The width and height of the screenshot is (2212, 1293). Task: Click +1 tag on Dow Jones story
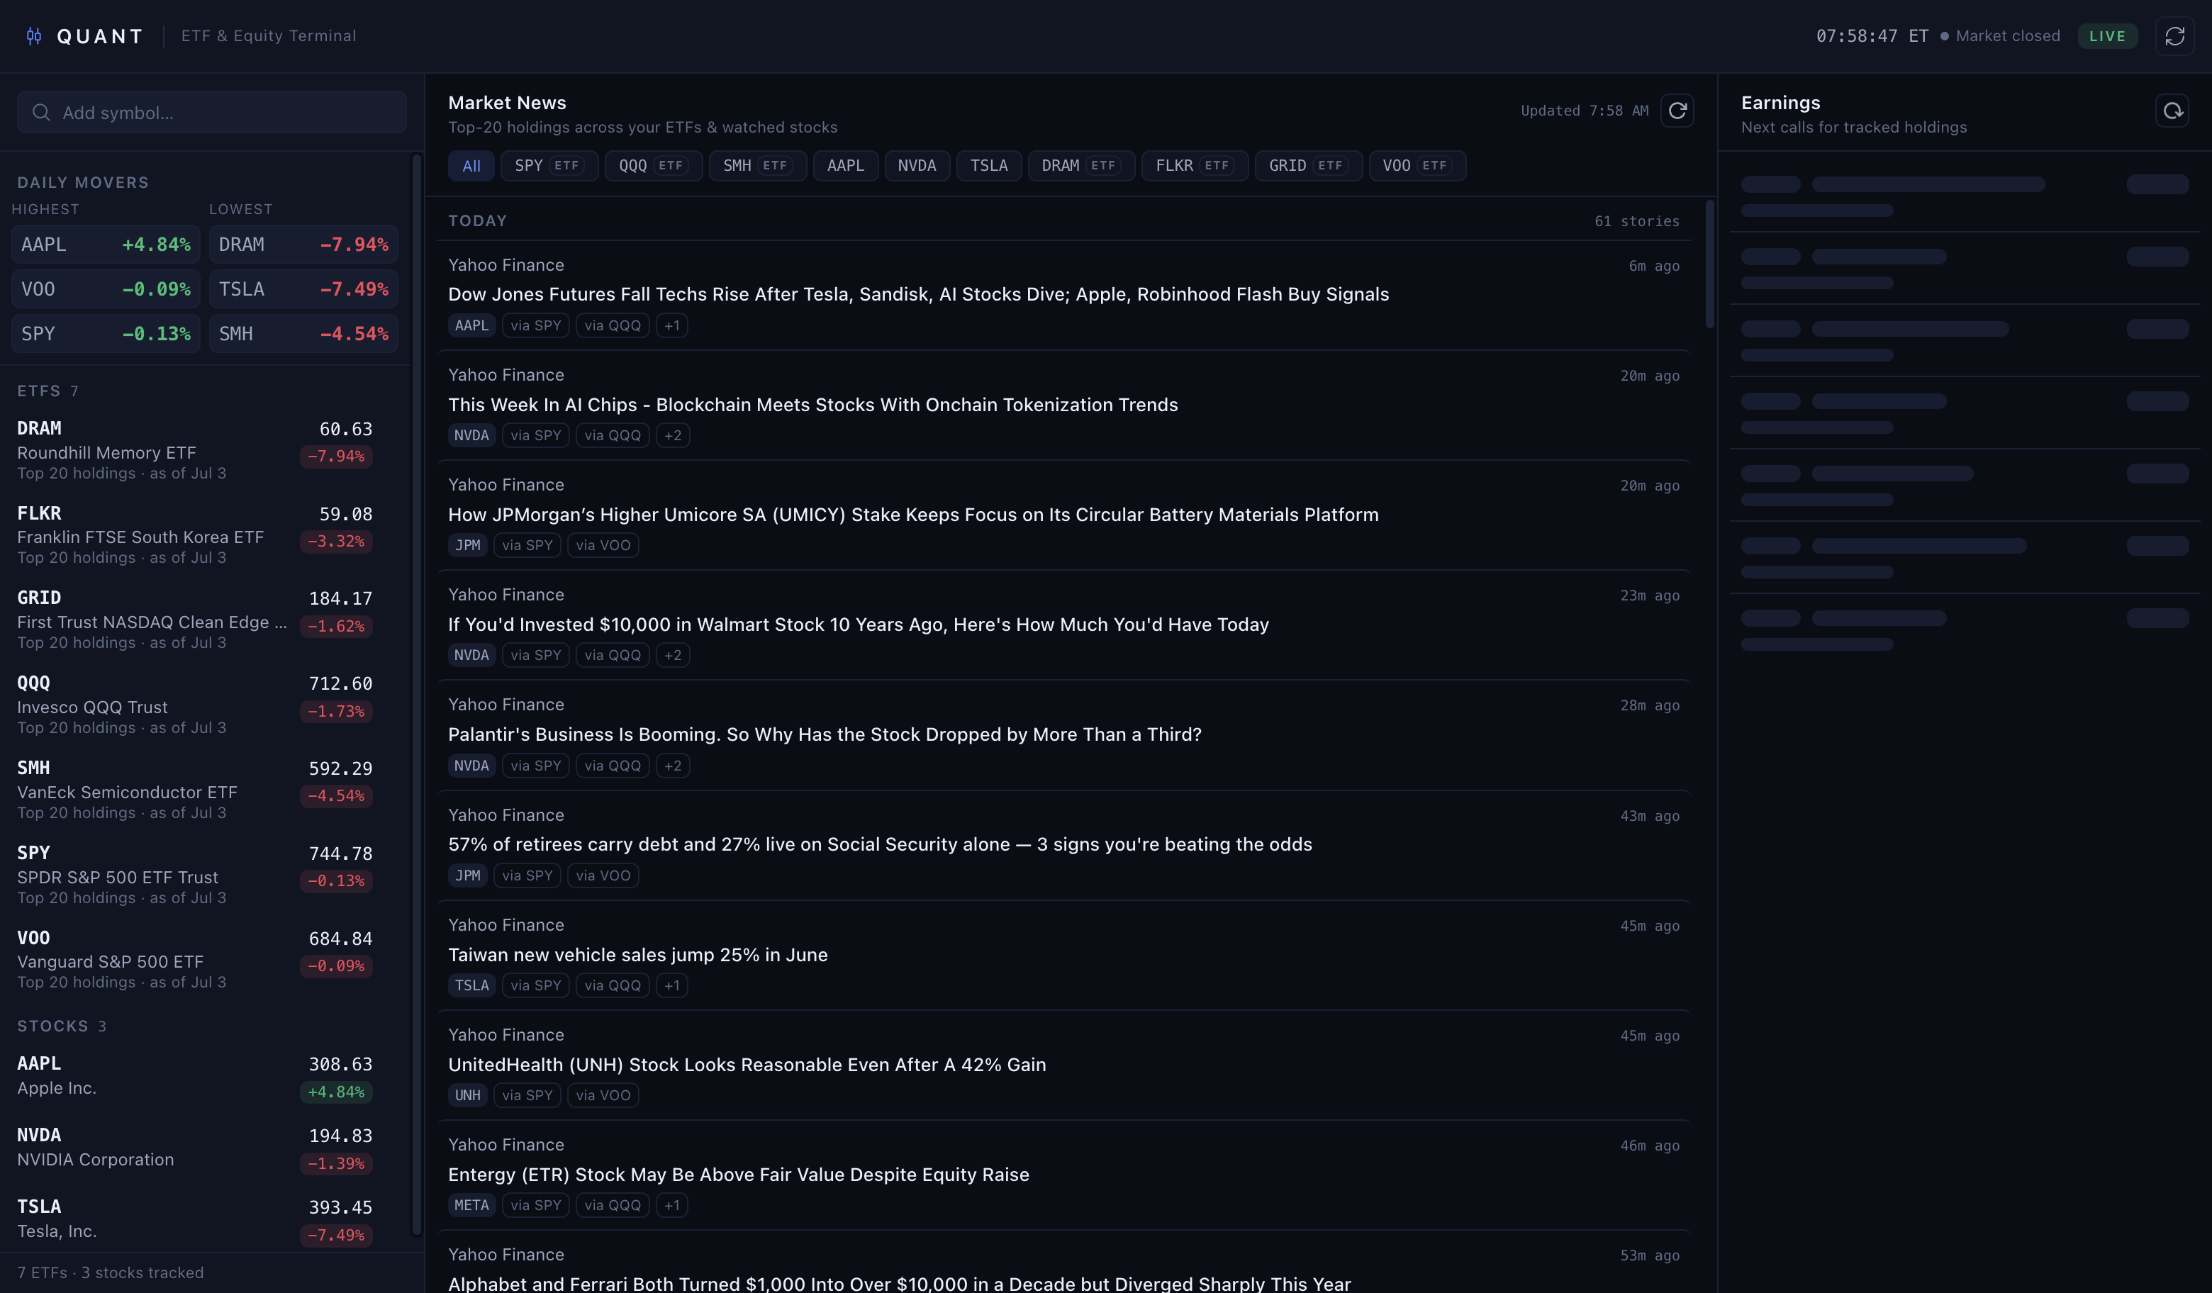coord(671,325)
